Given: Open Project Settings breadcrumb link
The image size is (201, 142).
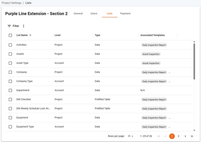Looking at the screenshot, I should pyautogui.click(x=11, y=3).
